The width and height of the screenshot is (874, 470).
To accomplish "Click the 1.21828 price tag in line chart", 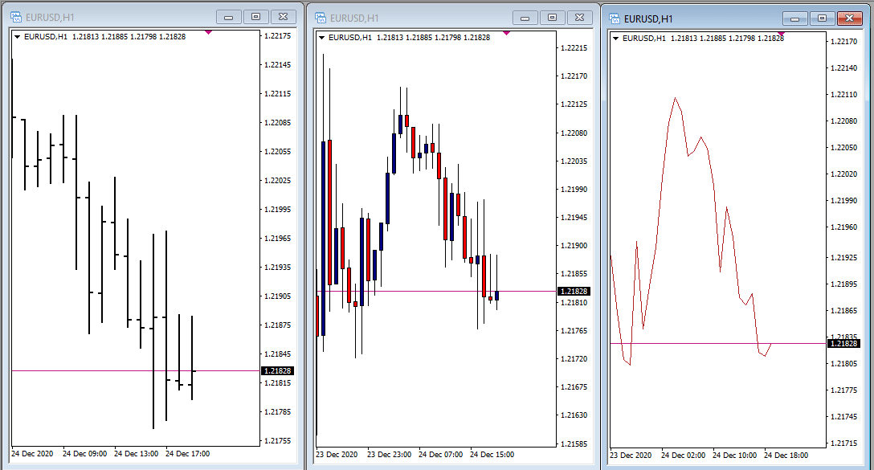I will [x=844, y=343].
